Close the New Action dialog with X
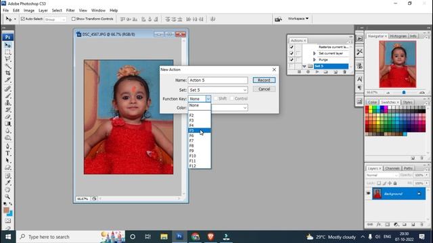 tap(274, 70)
